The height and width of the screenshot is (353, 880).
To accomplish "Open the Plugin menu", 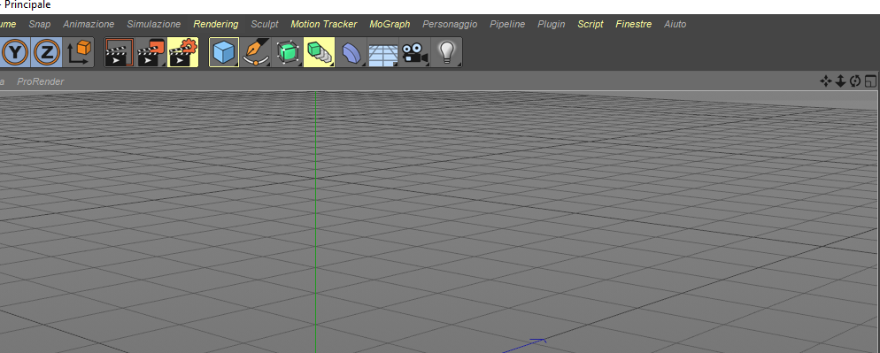I will tap(552, 24).
